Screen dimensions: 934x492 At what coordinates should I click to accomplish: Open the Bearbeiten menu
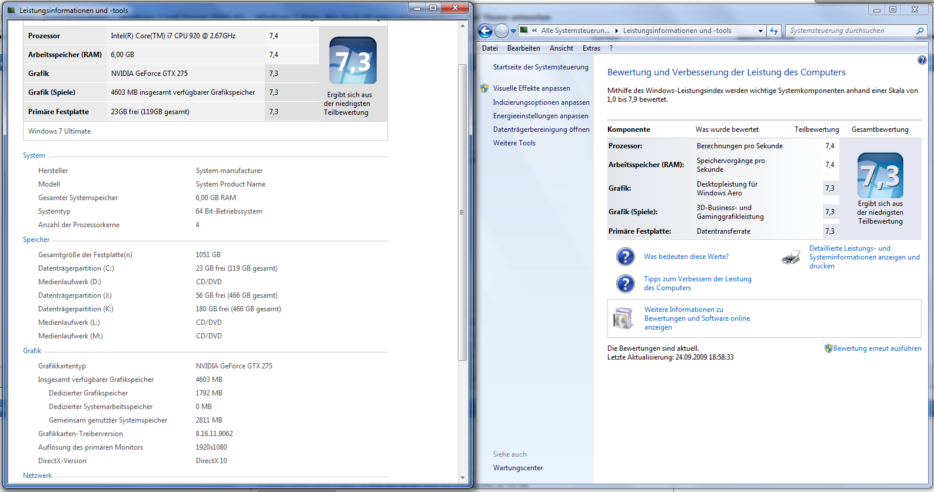click(524, 48)
